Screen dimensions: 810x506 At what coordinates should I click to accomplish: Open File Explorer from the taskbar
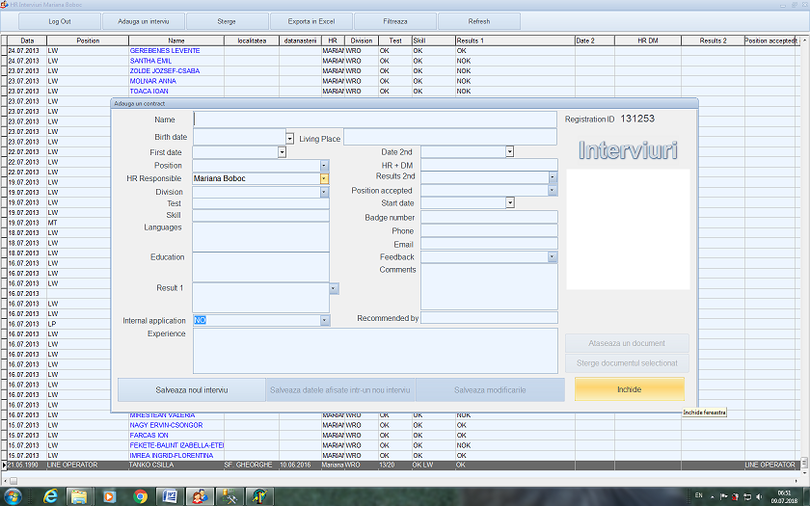click(x=79, y=495)
